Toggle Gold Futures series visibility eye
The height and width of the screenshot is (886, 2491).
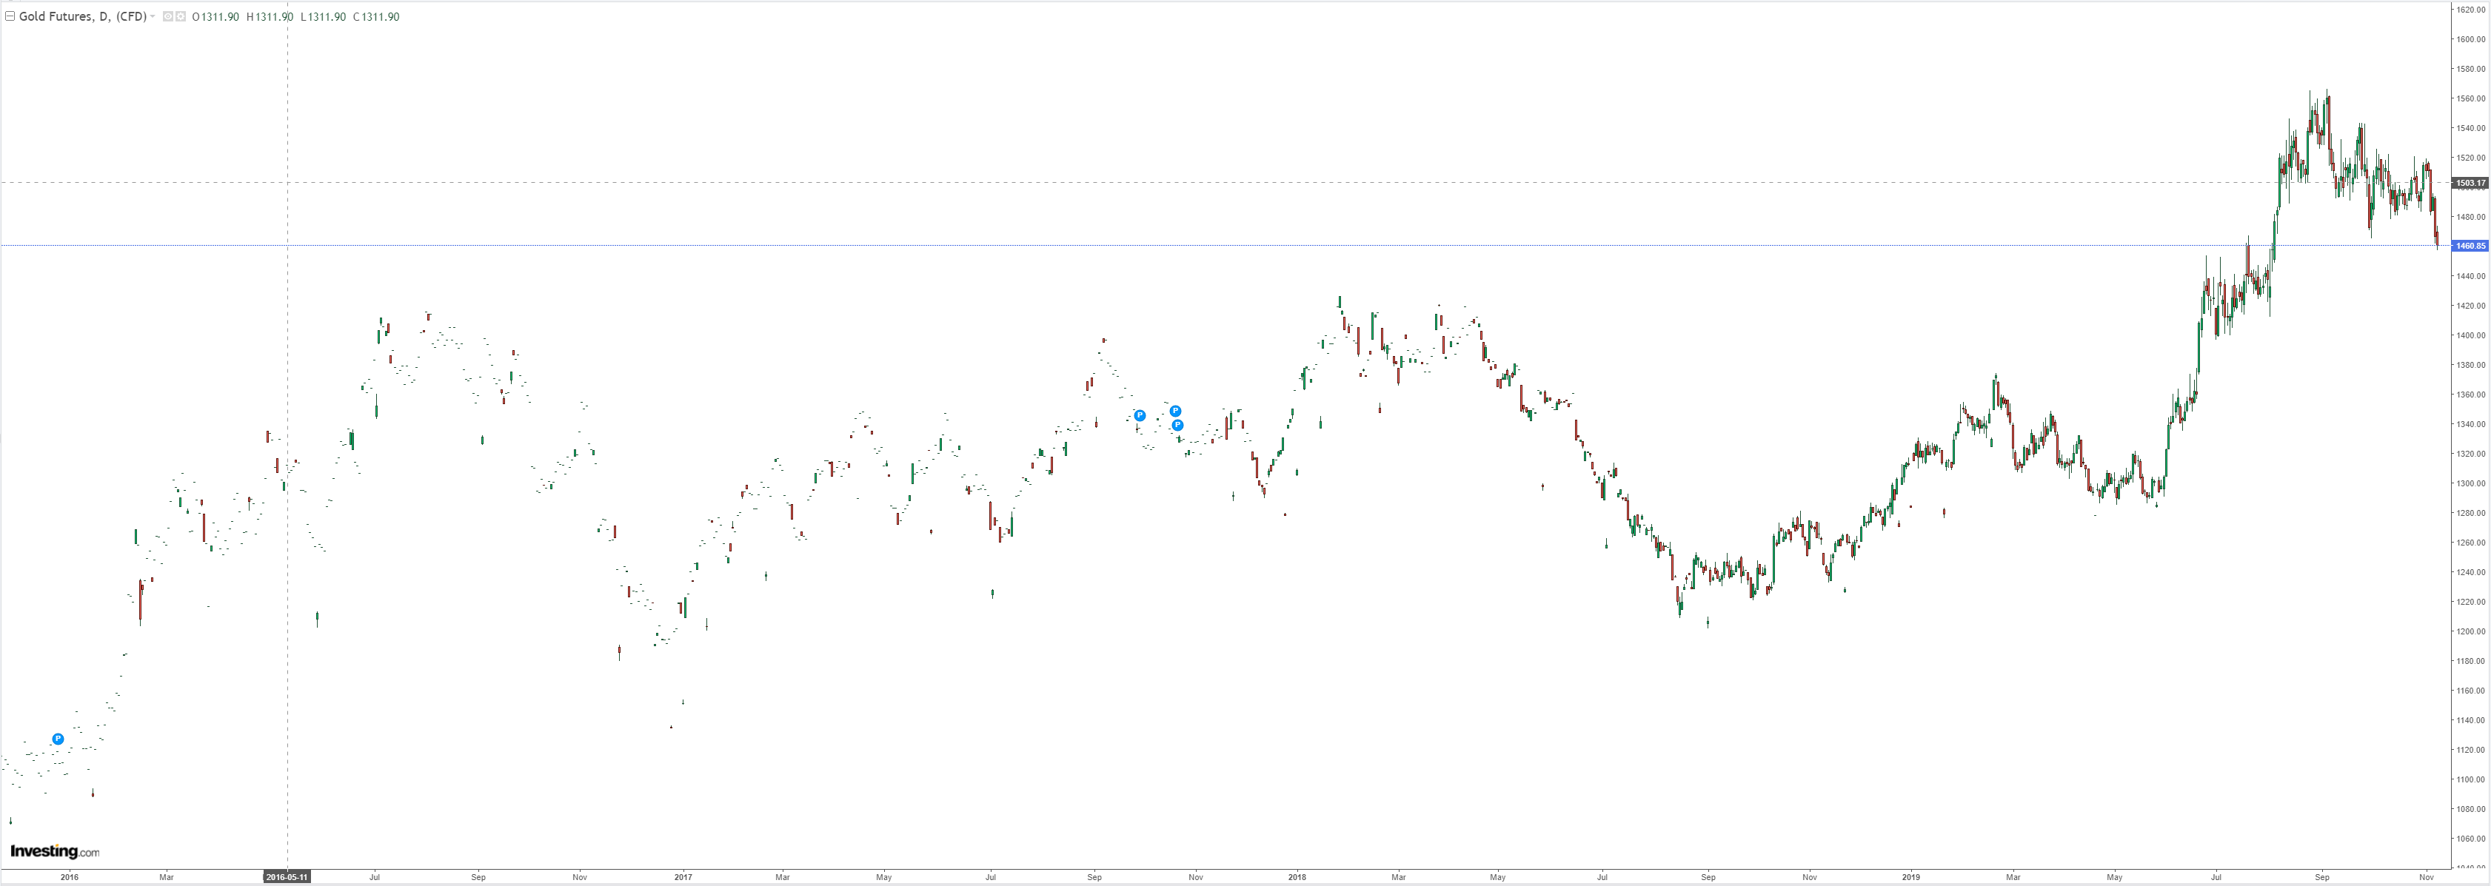click(167, 16)
